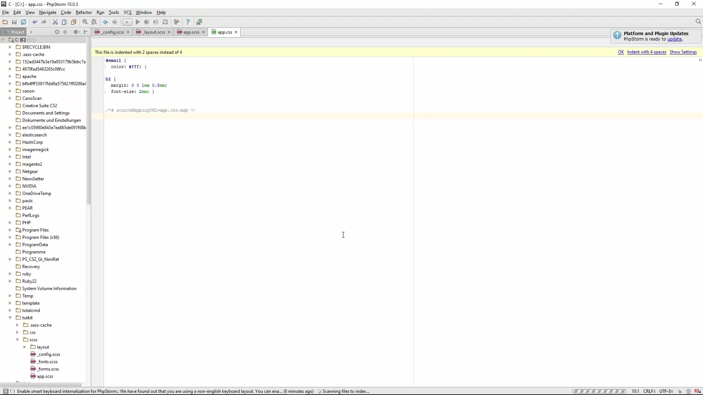
Task: Open Settings with the wrench icon
Action: 176,22
